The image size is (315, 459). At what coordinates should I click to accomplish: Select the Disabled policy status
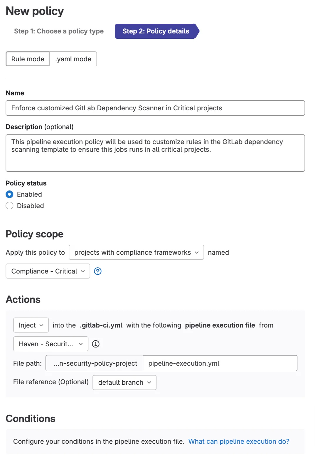click(x=10, y=206)
